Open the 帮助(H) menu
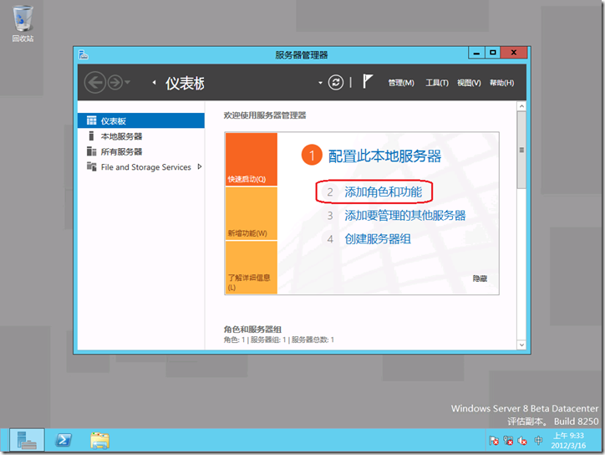This screenshot has height=455, width=605. pos(501,83)
